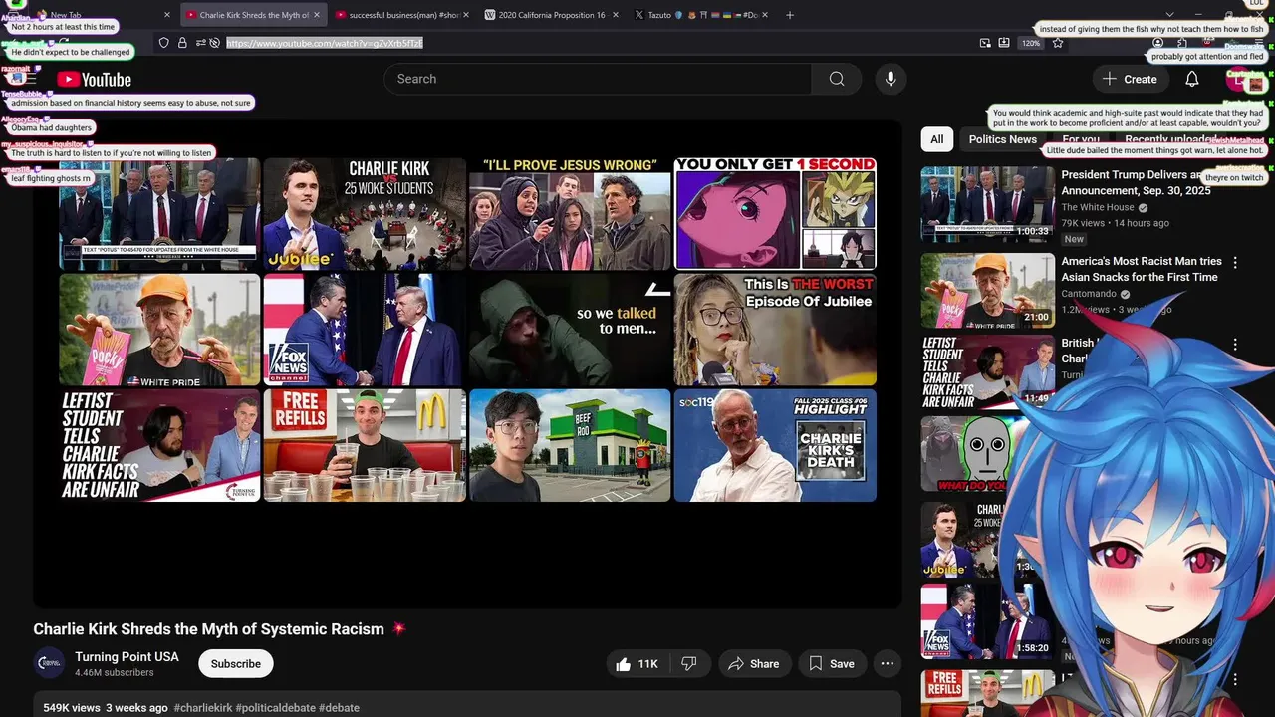The image size is (1275, 717).
Task: Open YouTube notifications bell
Action: tap(1192, 79)
